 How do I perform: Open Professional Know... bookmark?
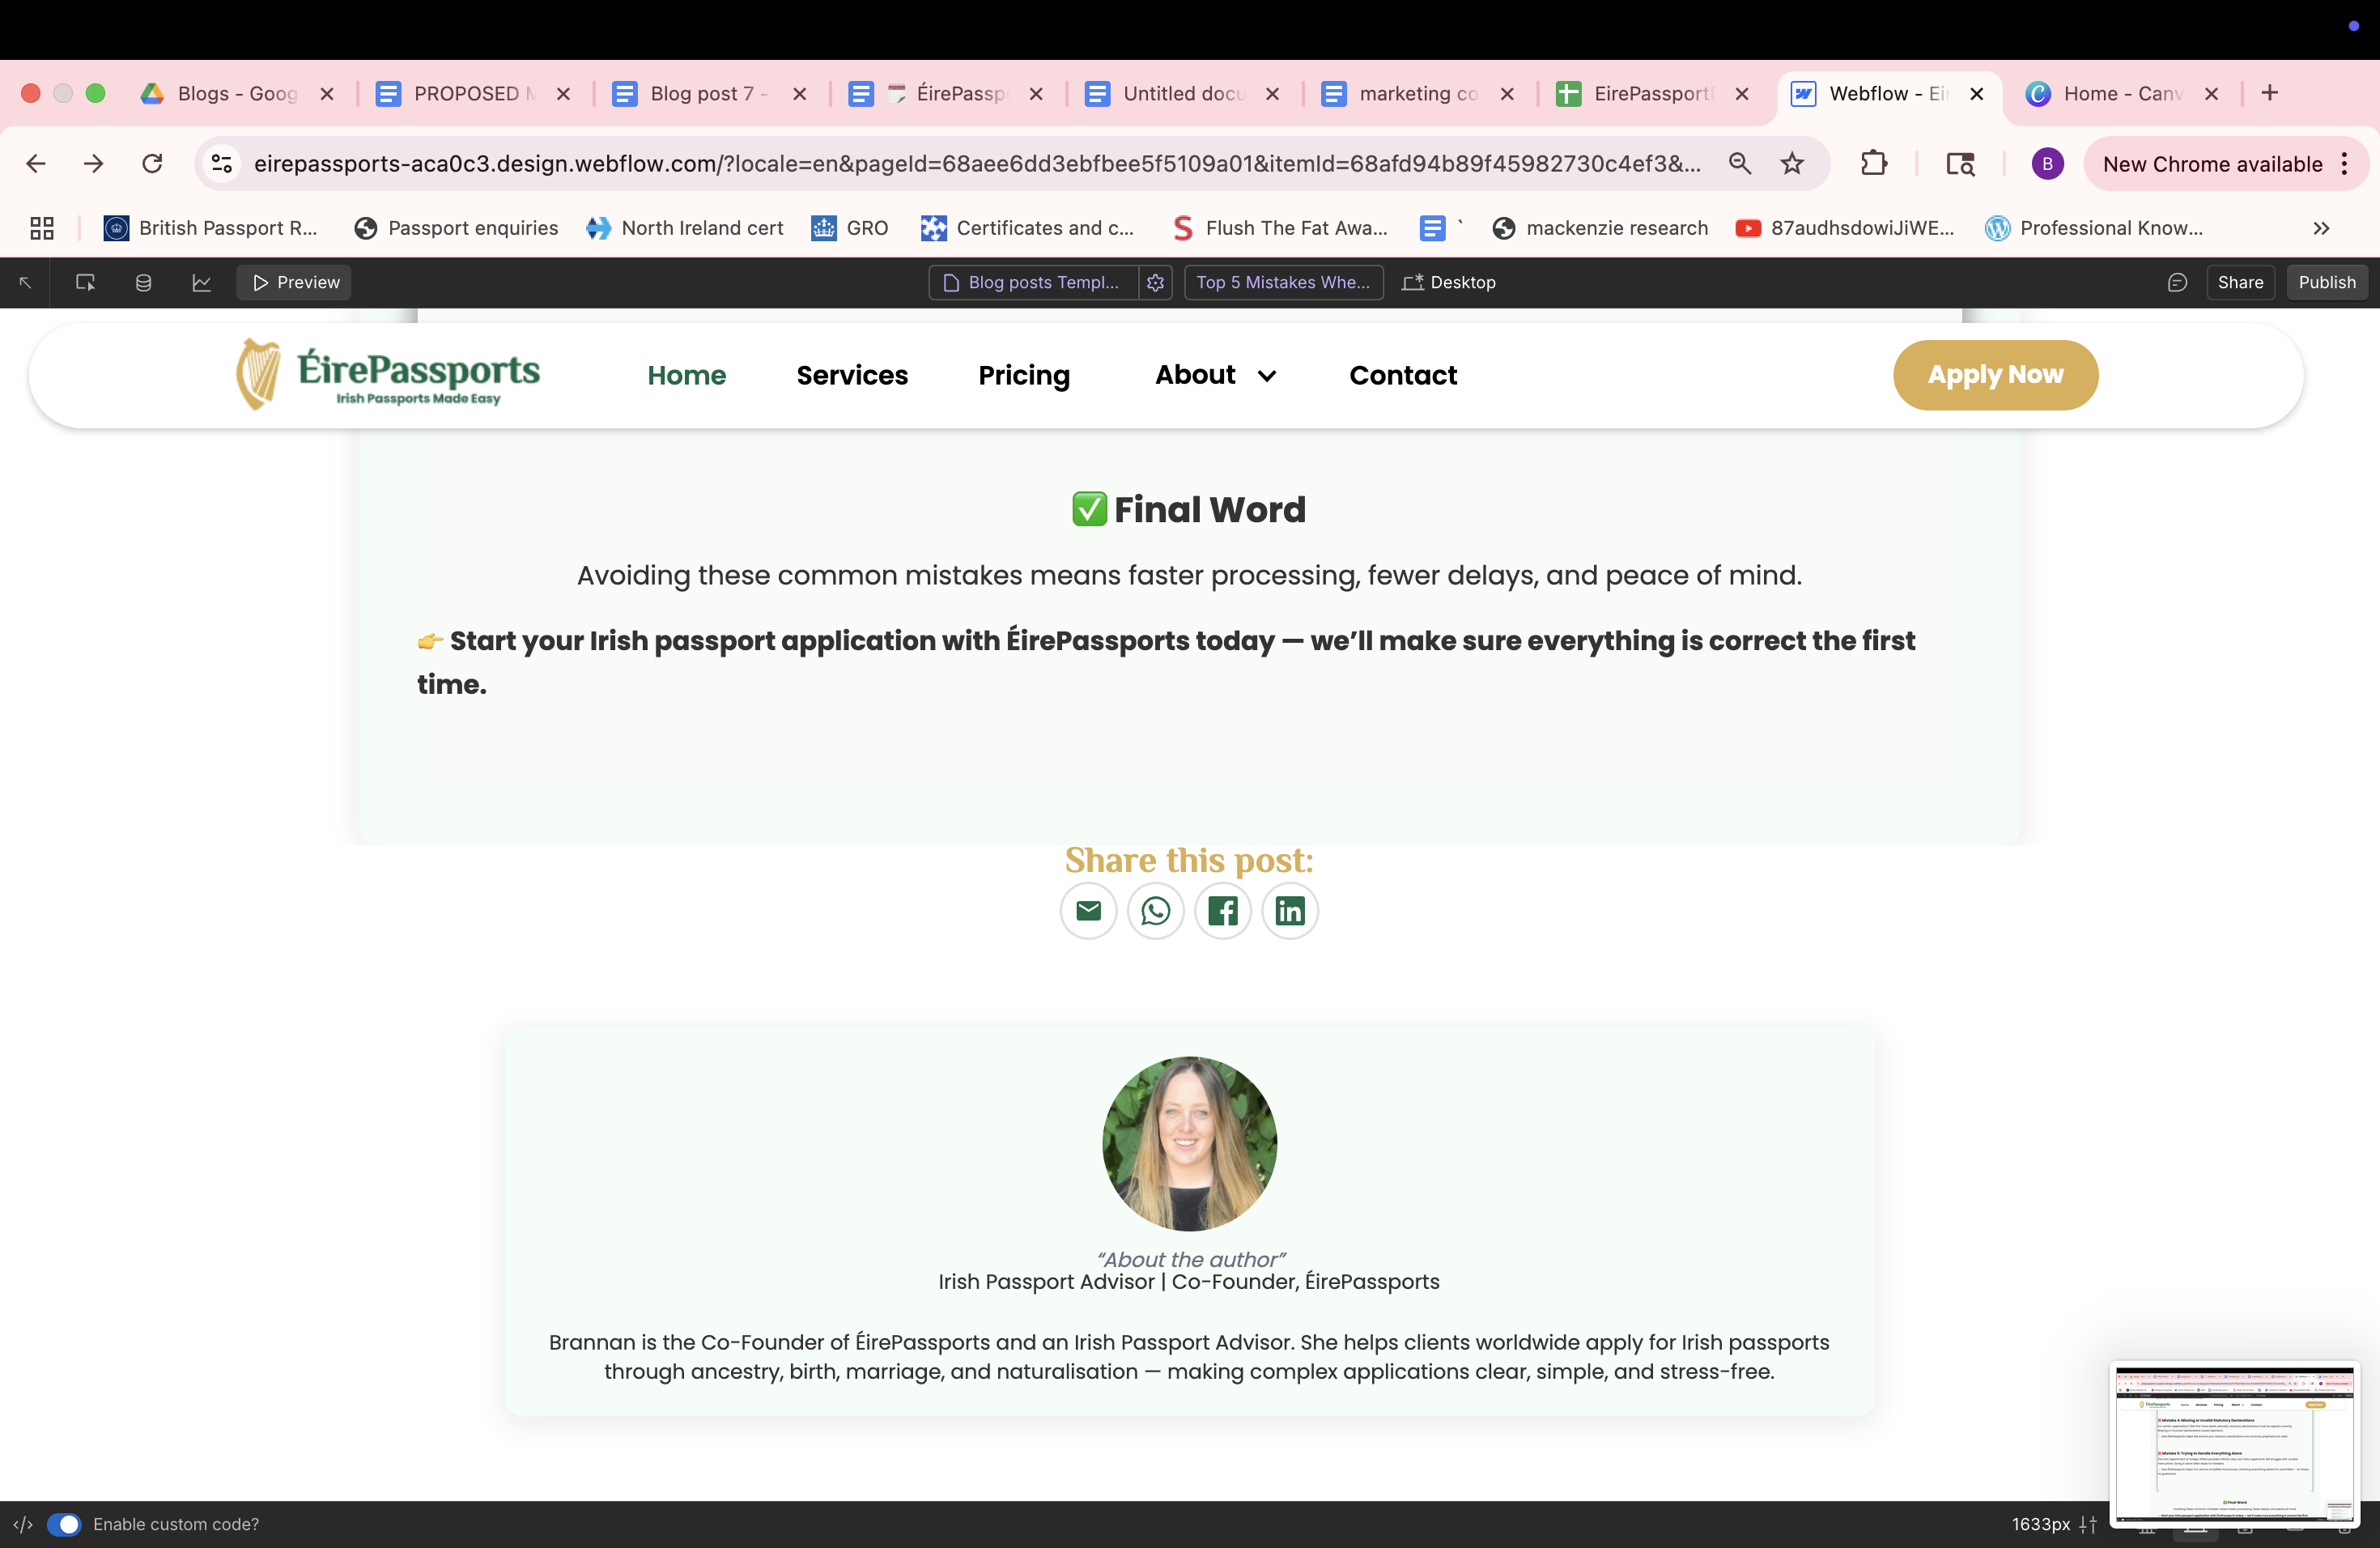tap(2094, 228)
